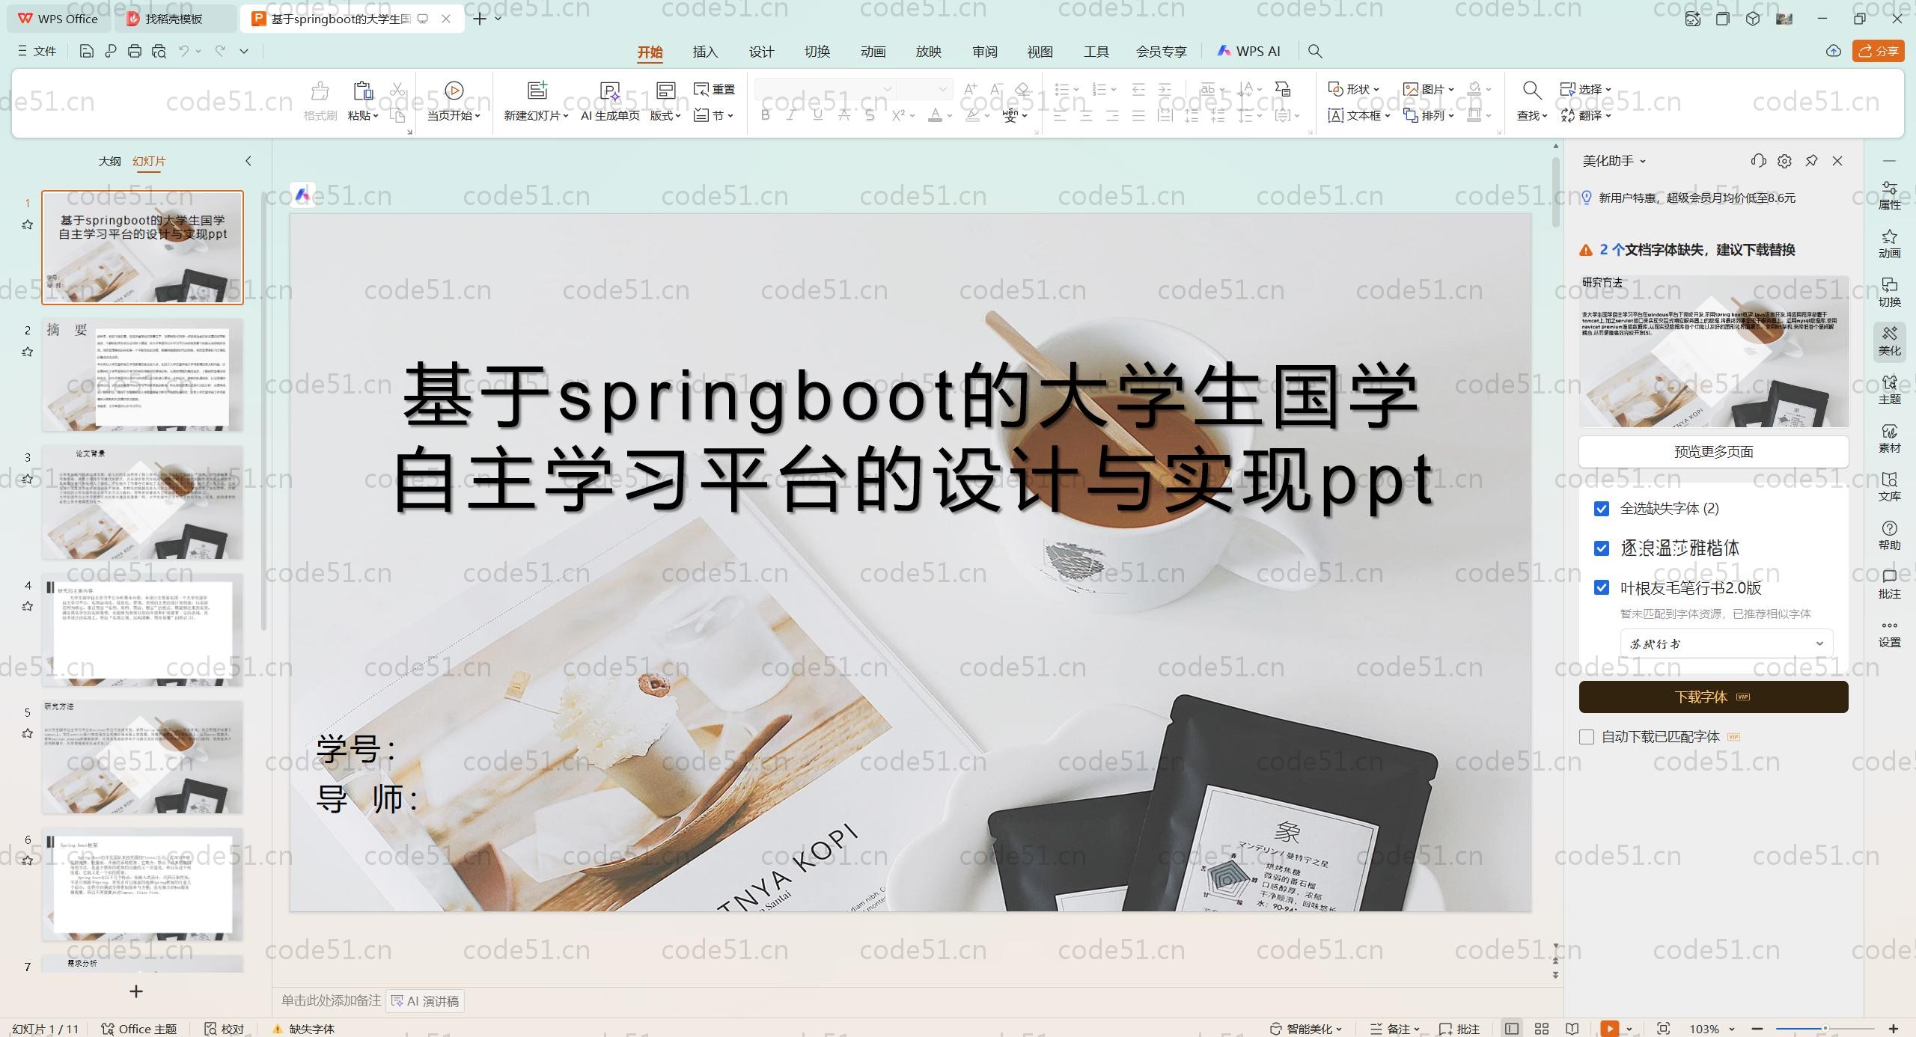Uncheck 逐浪温莎雅楷体 font checkbox
This screenshot has height=1037, width=1916.
(1602, 548)
